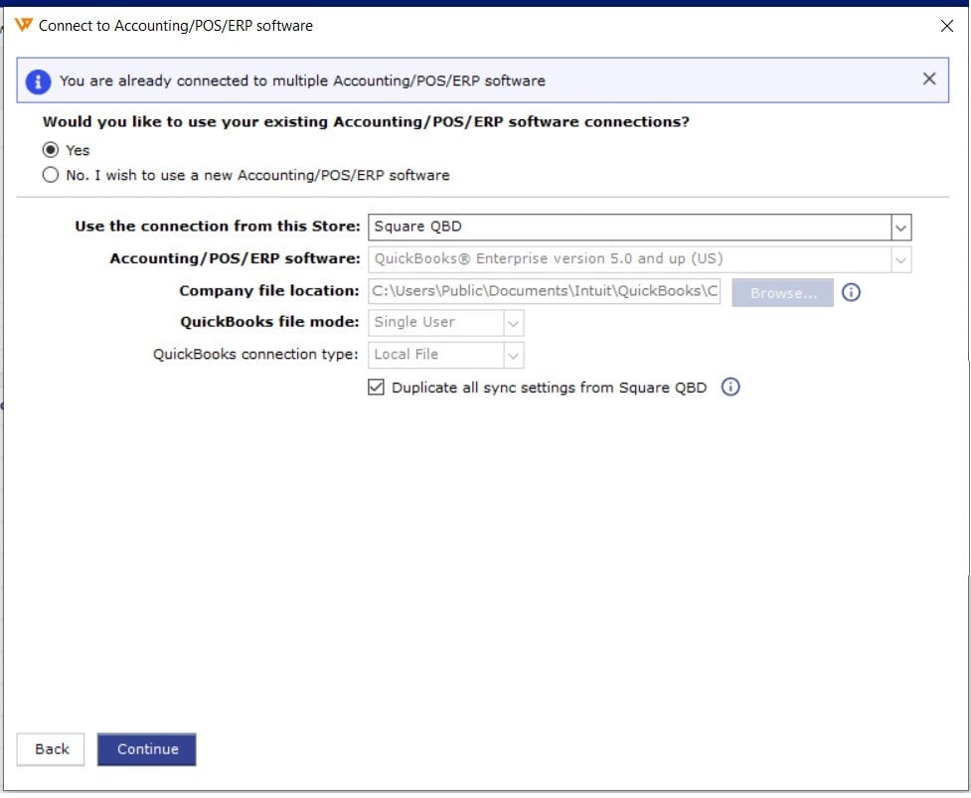
Task: Toggle Duplicate all sync settings checkbox
Action: click(376, 387)
